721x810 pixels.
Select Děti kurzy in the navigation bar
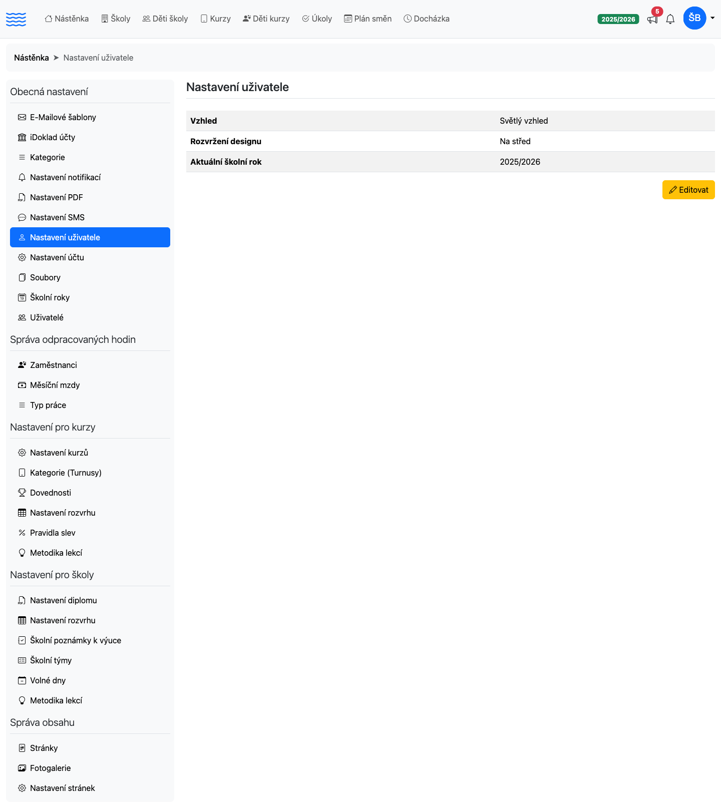[x=266, y=19]
